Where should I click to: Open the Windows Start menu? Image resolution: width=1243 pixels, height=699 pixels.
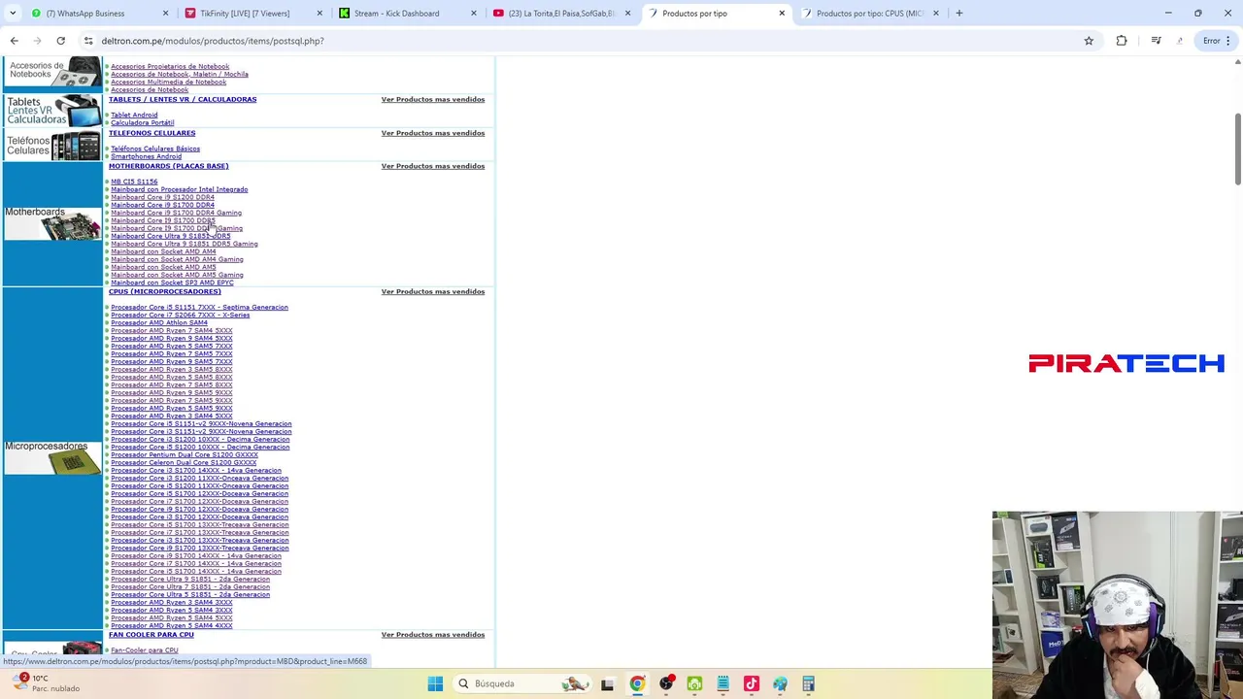[x=435, y=683]
